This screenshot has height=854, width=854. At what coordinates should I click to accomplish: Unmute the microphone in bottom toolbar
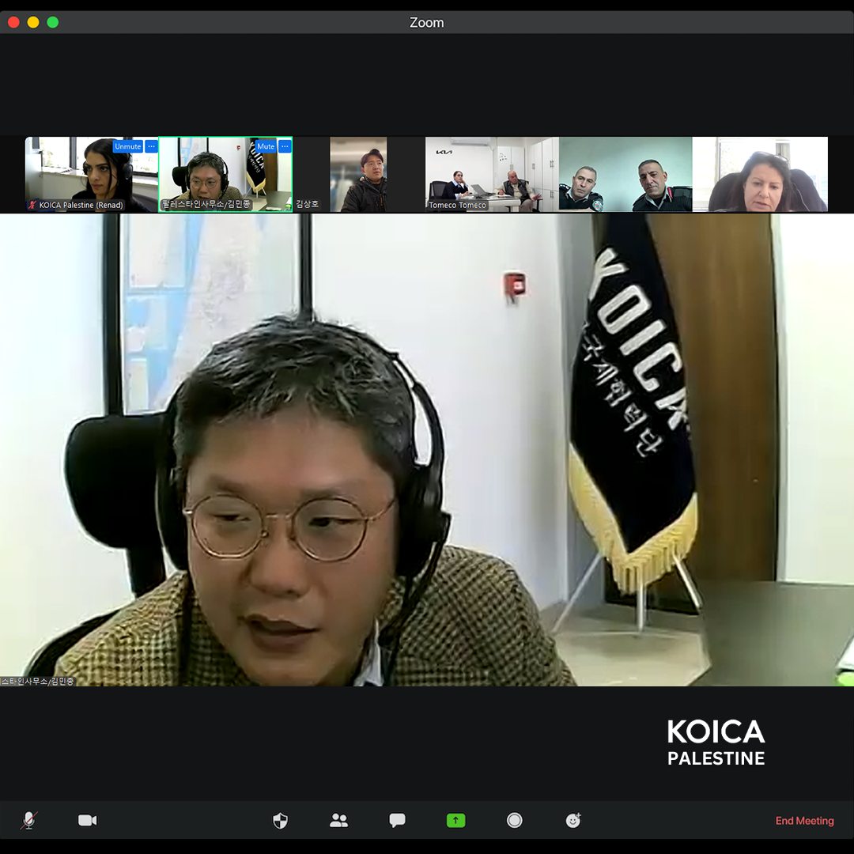pyautogui.click(x=29, y=820)
